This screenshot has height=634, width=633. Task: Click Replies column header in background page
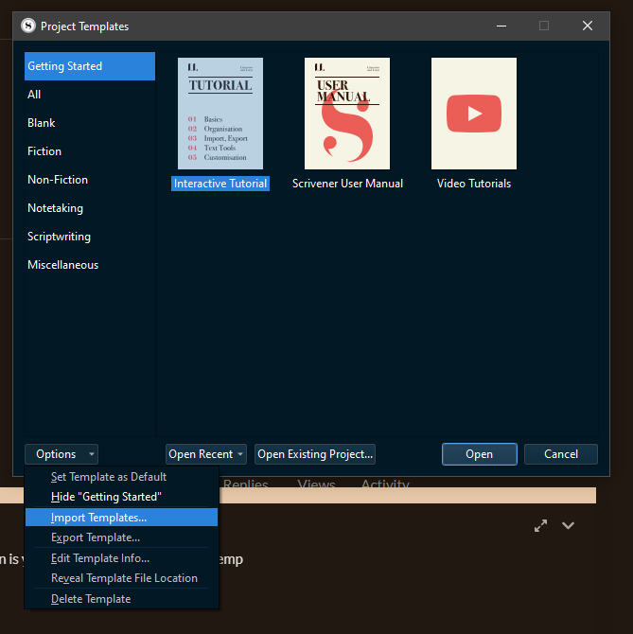245,484
